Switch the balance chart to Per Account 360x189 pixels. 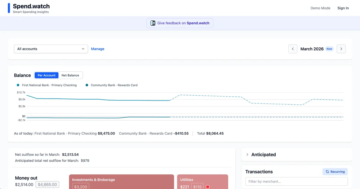point(46,75)
